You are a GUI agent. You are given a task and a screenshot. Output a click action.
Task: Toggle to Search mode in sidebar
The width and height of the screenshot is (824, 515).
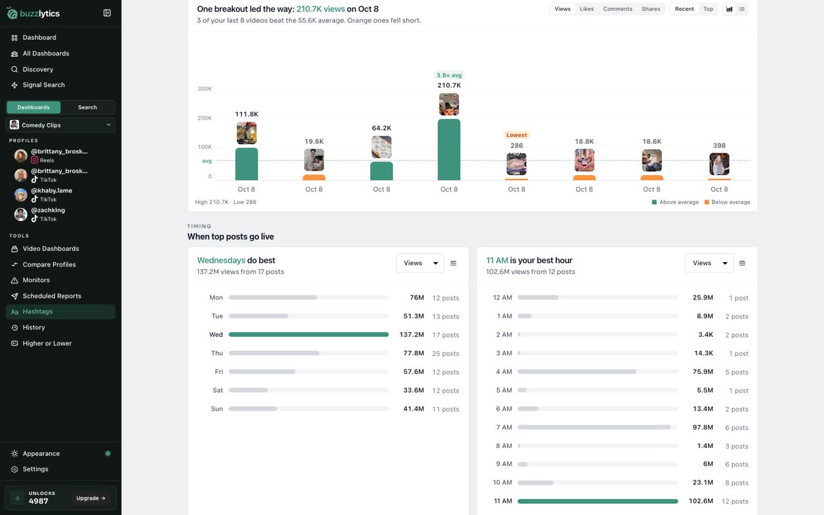(88, 108)
